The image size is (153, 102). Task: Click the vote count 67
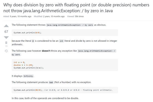(x=6, y=32)
